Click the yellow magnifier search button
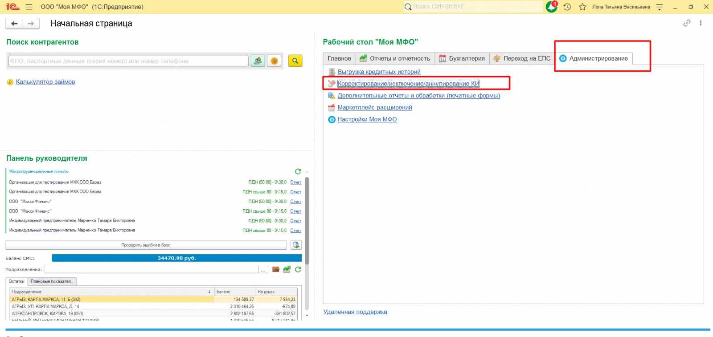This screenshot has width=713, height=337. [295, 61]
